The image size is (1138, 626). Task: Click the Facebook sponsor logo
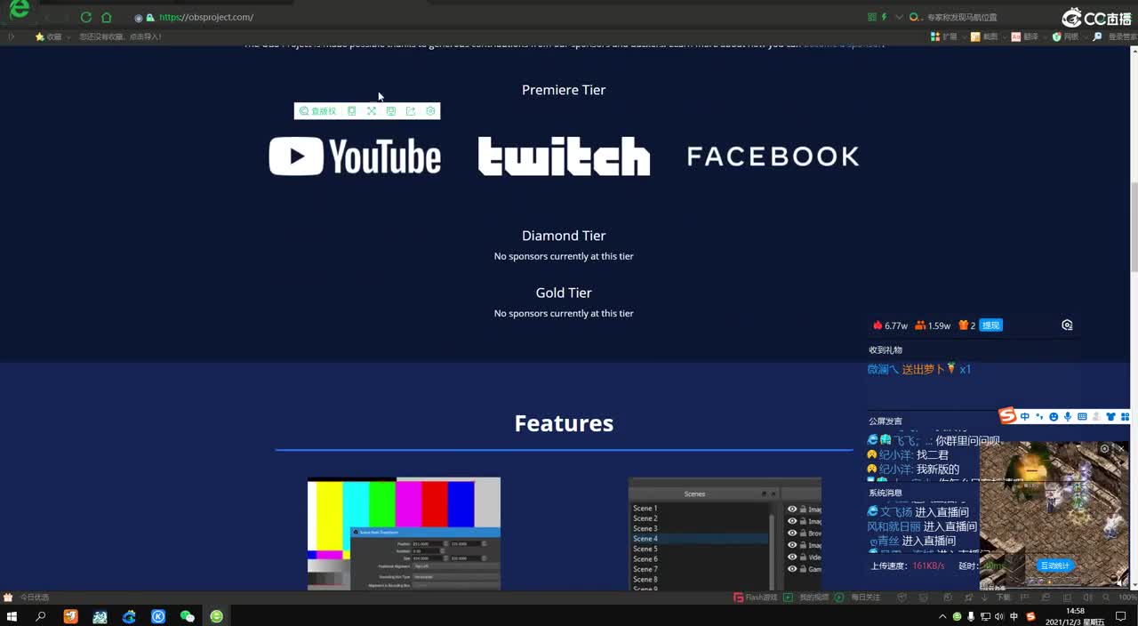tap(773, 156)
